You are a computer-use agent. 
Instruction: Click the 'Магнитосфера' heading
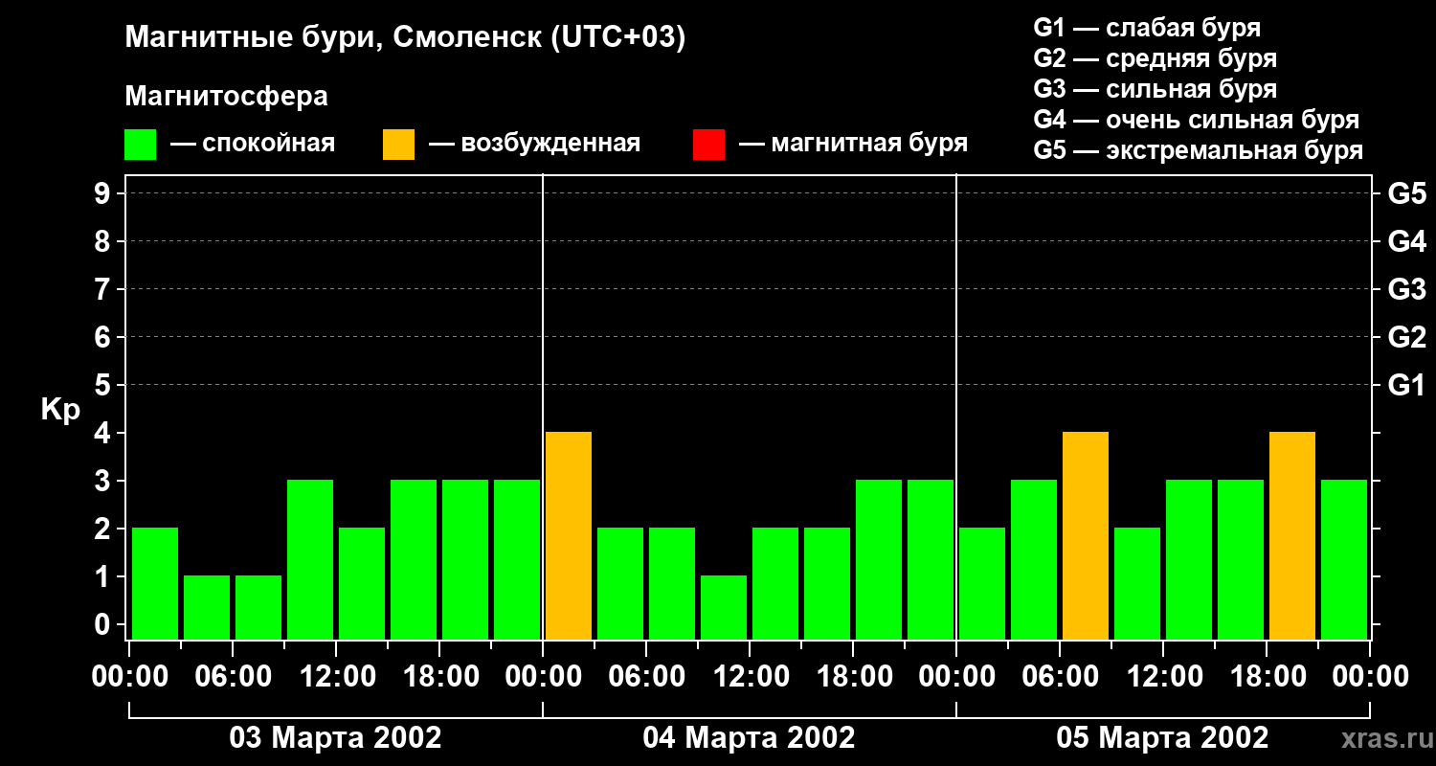[226, 97]
